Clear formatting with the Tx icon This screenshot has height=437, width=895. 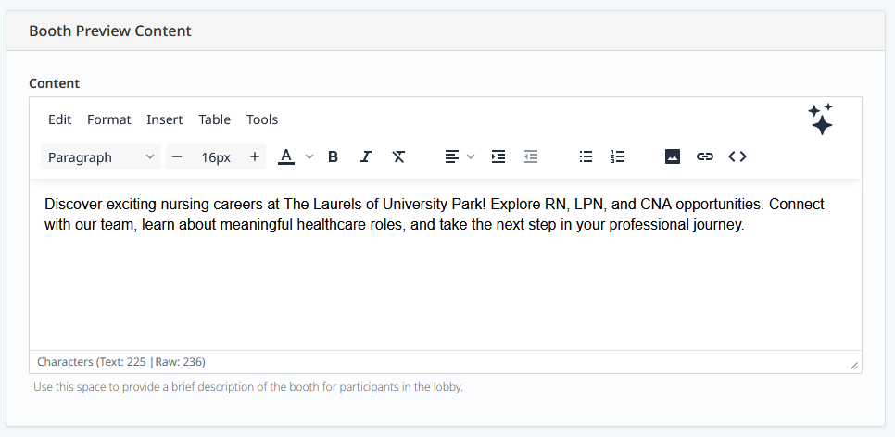point(398,156)
